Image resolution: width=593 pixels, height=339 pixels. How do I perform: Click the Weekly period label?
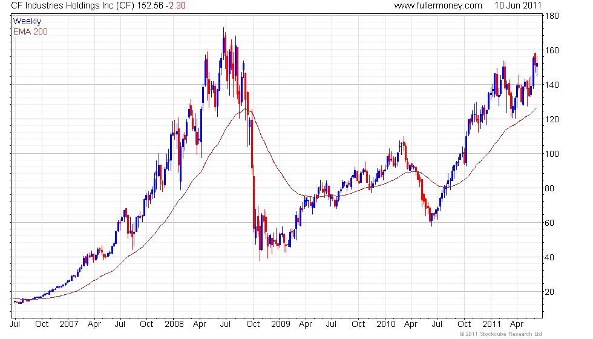pyautogui.click(x=27, y=22)
